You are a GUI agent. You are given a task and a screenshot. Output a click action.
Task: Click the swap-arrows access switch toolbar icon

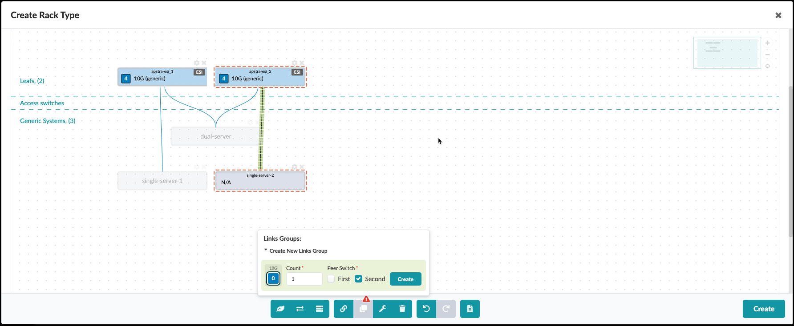300,309
